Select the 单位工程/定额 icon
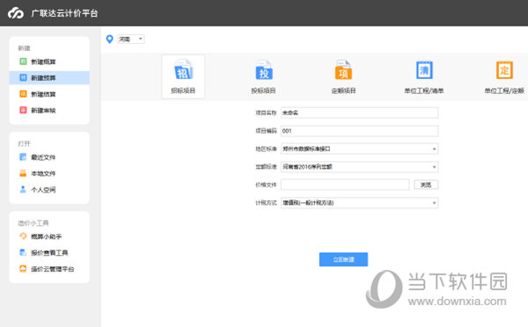 (504, 70)
